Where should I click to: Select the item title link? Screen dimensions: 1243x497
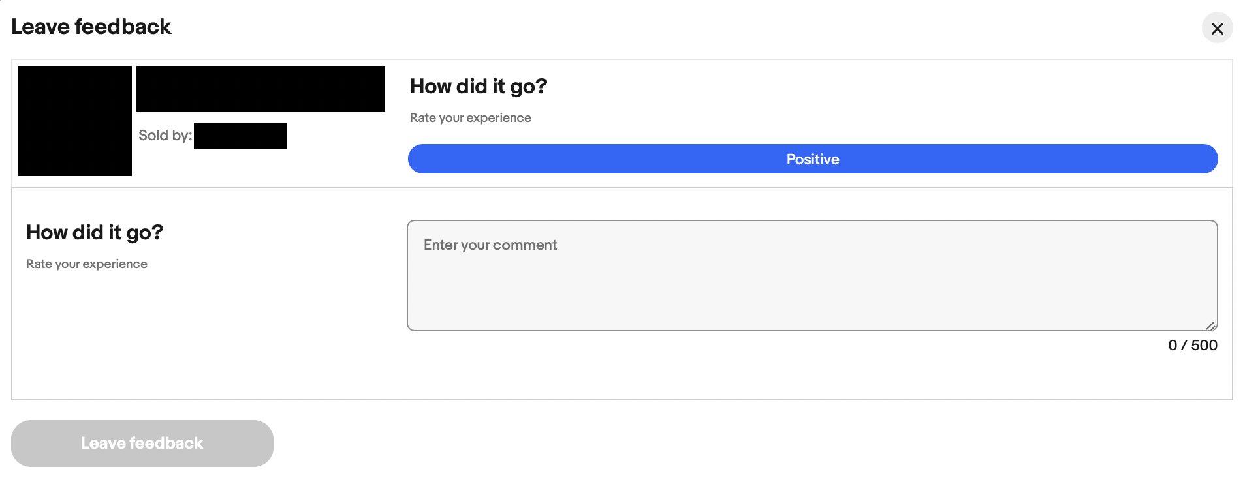(260, 88)
